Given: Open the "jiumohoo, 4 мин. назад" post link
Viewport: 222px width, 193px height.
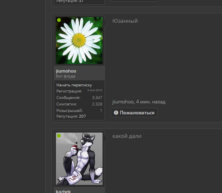Looking at the screenshot, I should pos(139,102).
